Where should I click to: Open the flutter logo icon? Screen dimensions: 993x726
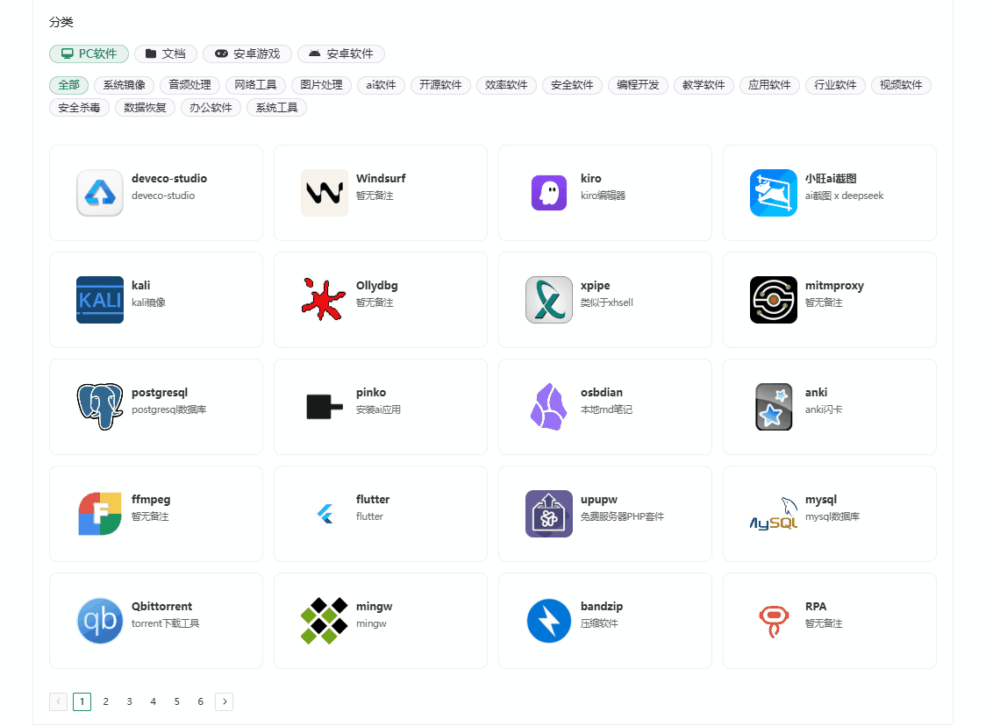pyautogui.click(x=325, y=514)
